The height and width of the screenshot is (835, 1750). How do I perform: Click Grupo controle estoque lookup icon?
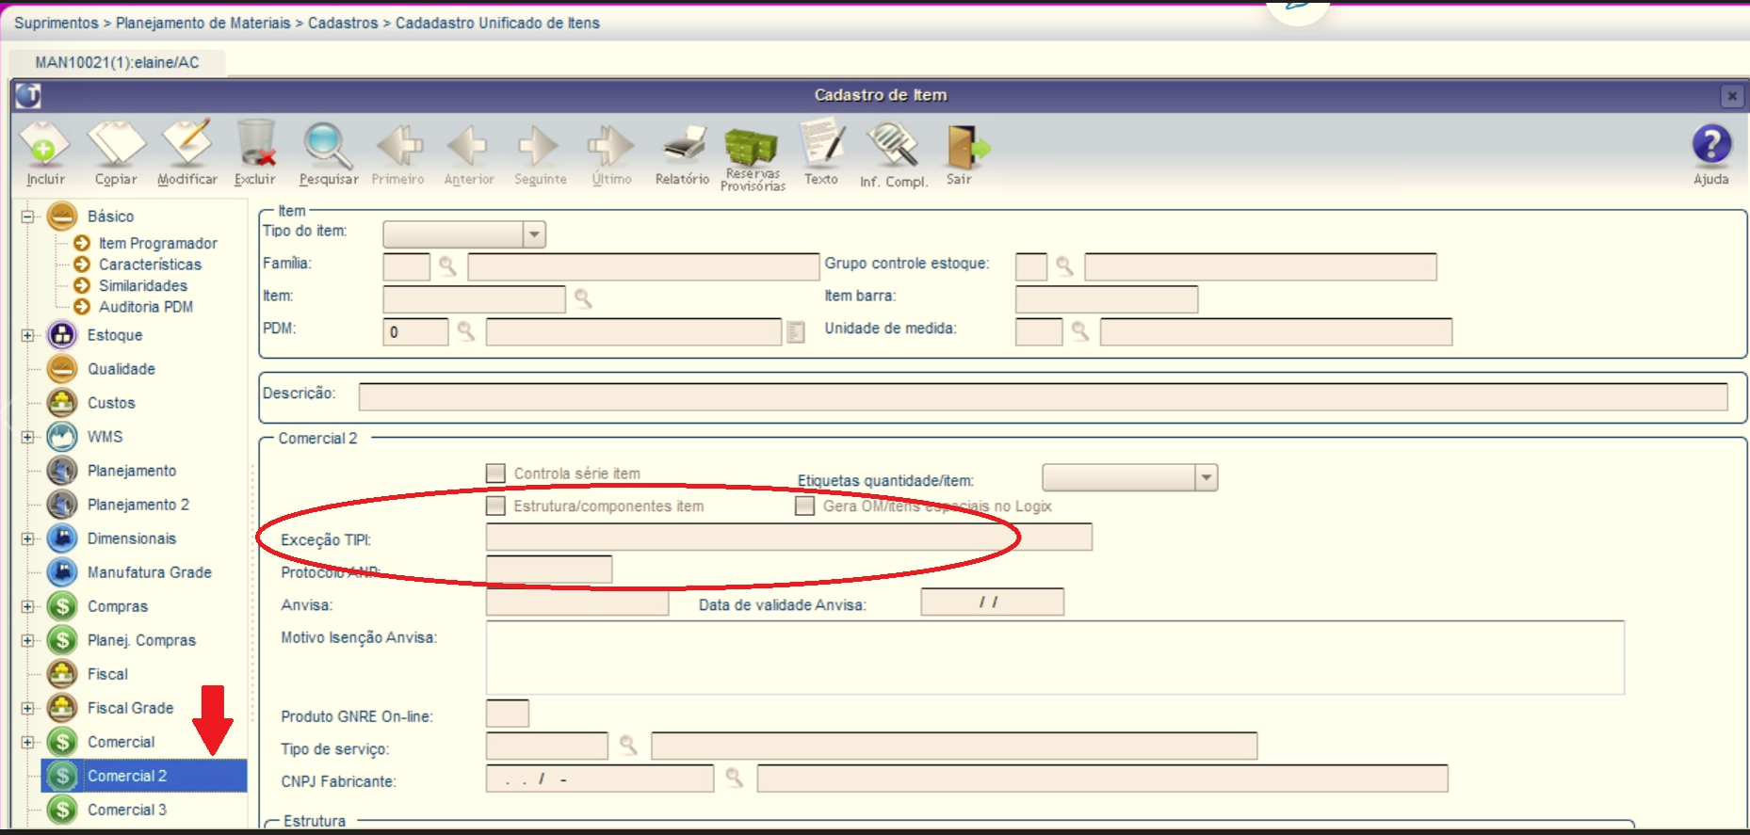tap(1064, 266)
